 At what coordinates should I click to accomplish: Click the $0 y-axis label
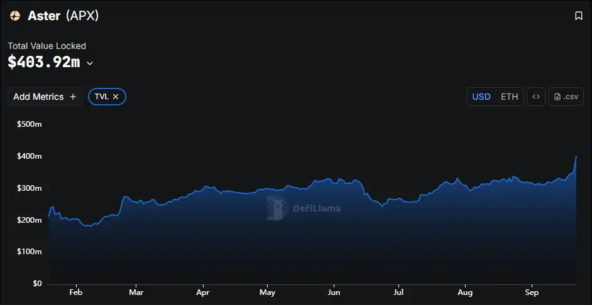point(36,284)
